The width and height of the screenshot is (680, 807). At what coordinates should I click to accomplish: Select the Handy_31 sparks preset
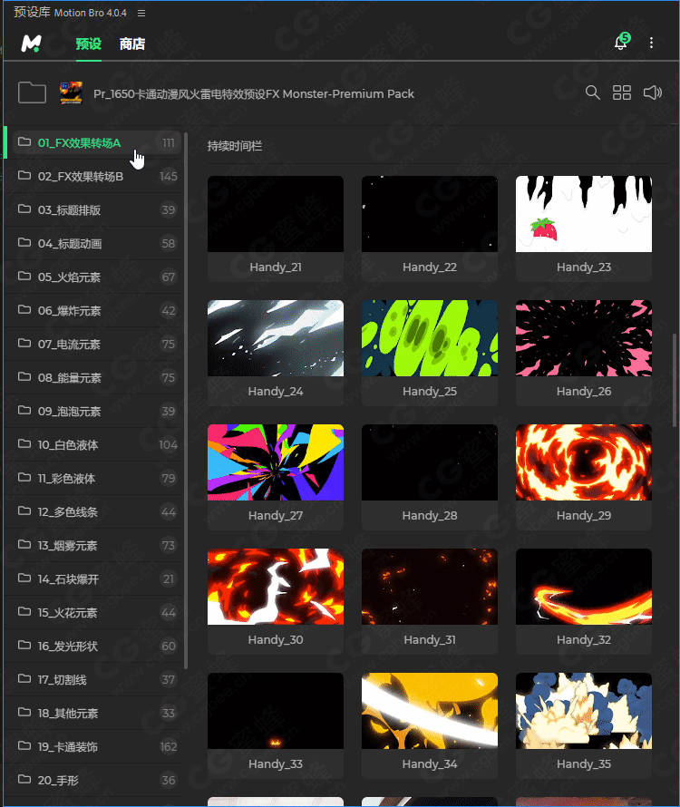tap(430, 587)
